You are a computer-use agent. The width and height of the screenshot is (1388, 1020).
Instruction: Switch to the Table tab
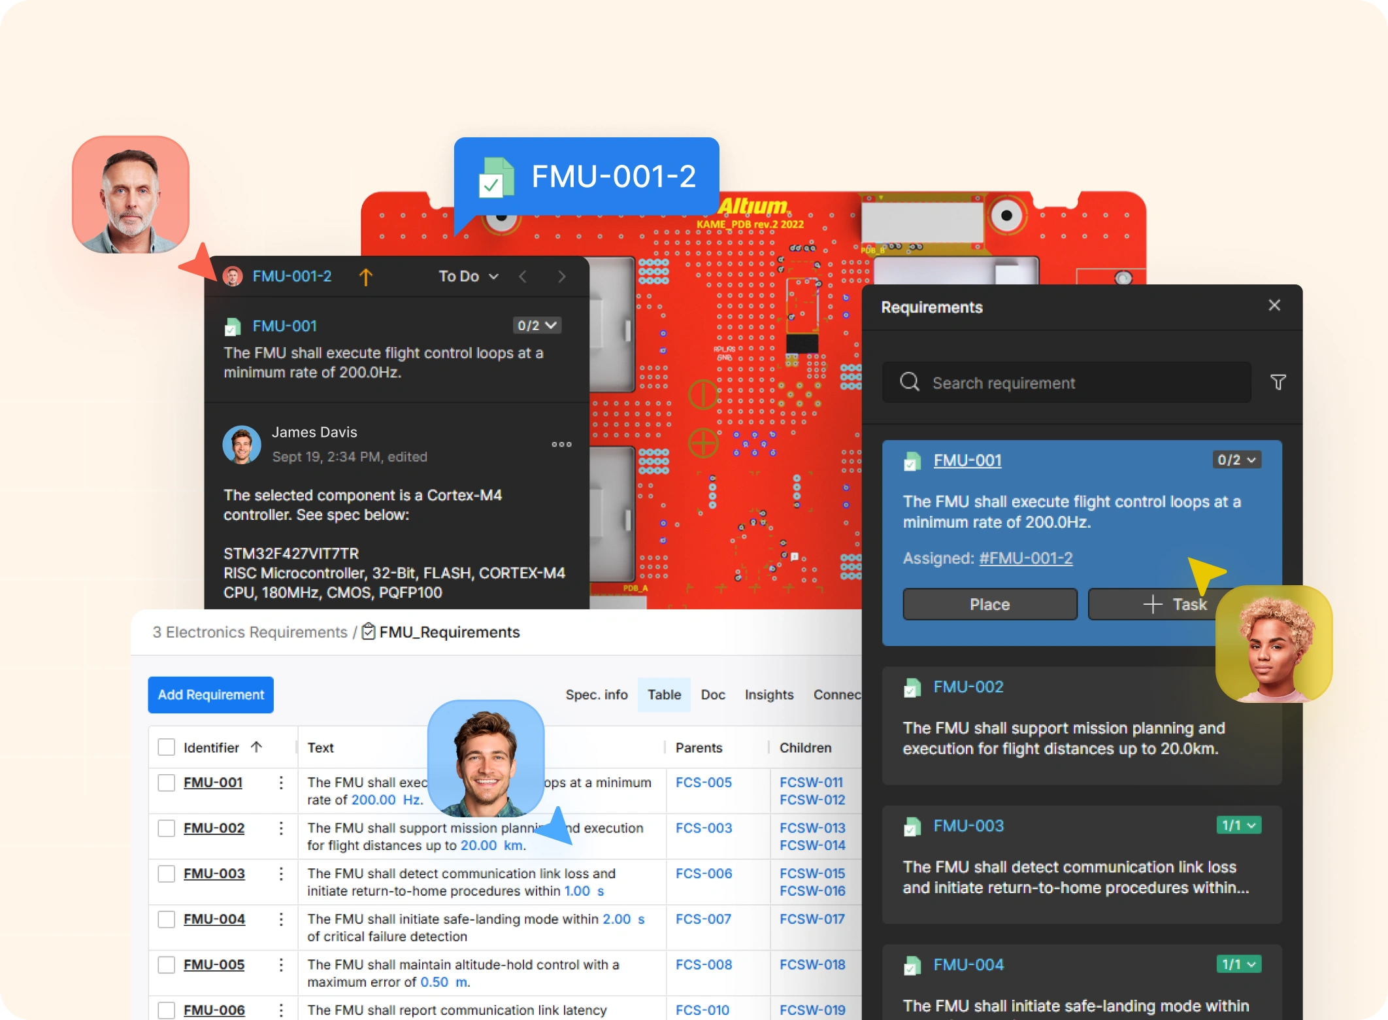tap(664, 694)
